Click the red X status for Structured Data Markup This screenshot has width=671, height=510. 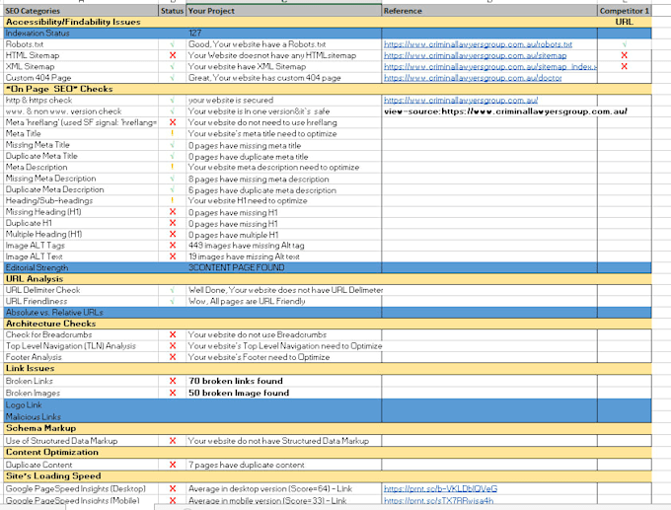click(173, 441)
